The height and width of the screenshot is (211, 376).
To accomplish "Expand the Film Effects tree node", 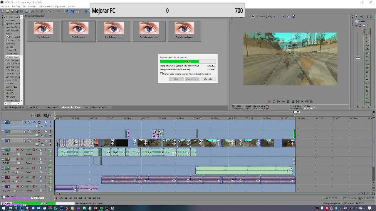I will [x=5, y=93].
